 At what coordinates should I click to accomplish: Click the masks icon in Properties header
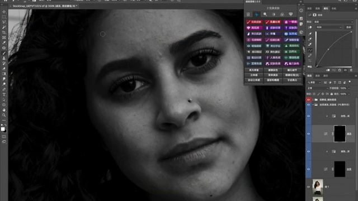click(x=314, y=15)
